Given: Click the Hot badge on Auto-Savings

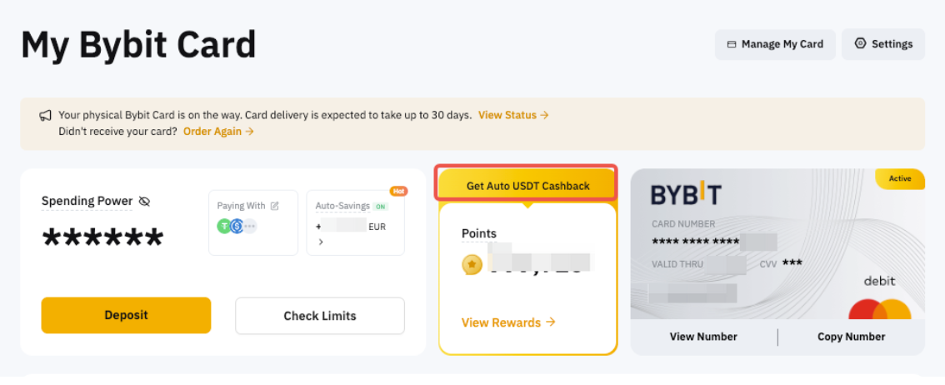Looking at the screenshot, I should [x=398, y=191].
